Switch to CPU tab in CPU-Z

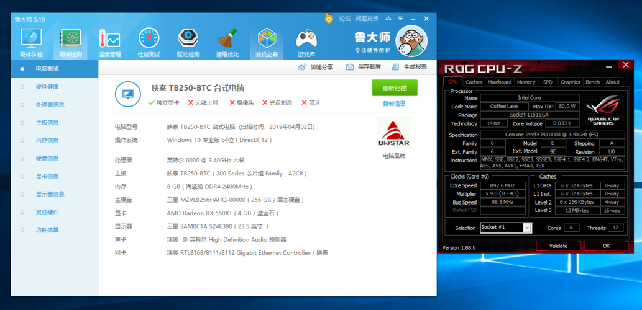click(x=453, y=82)
